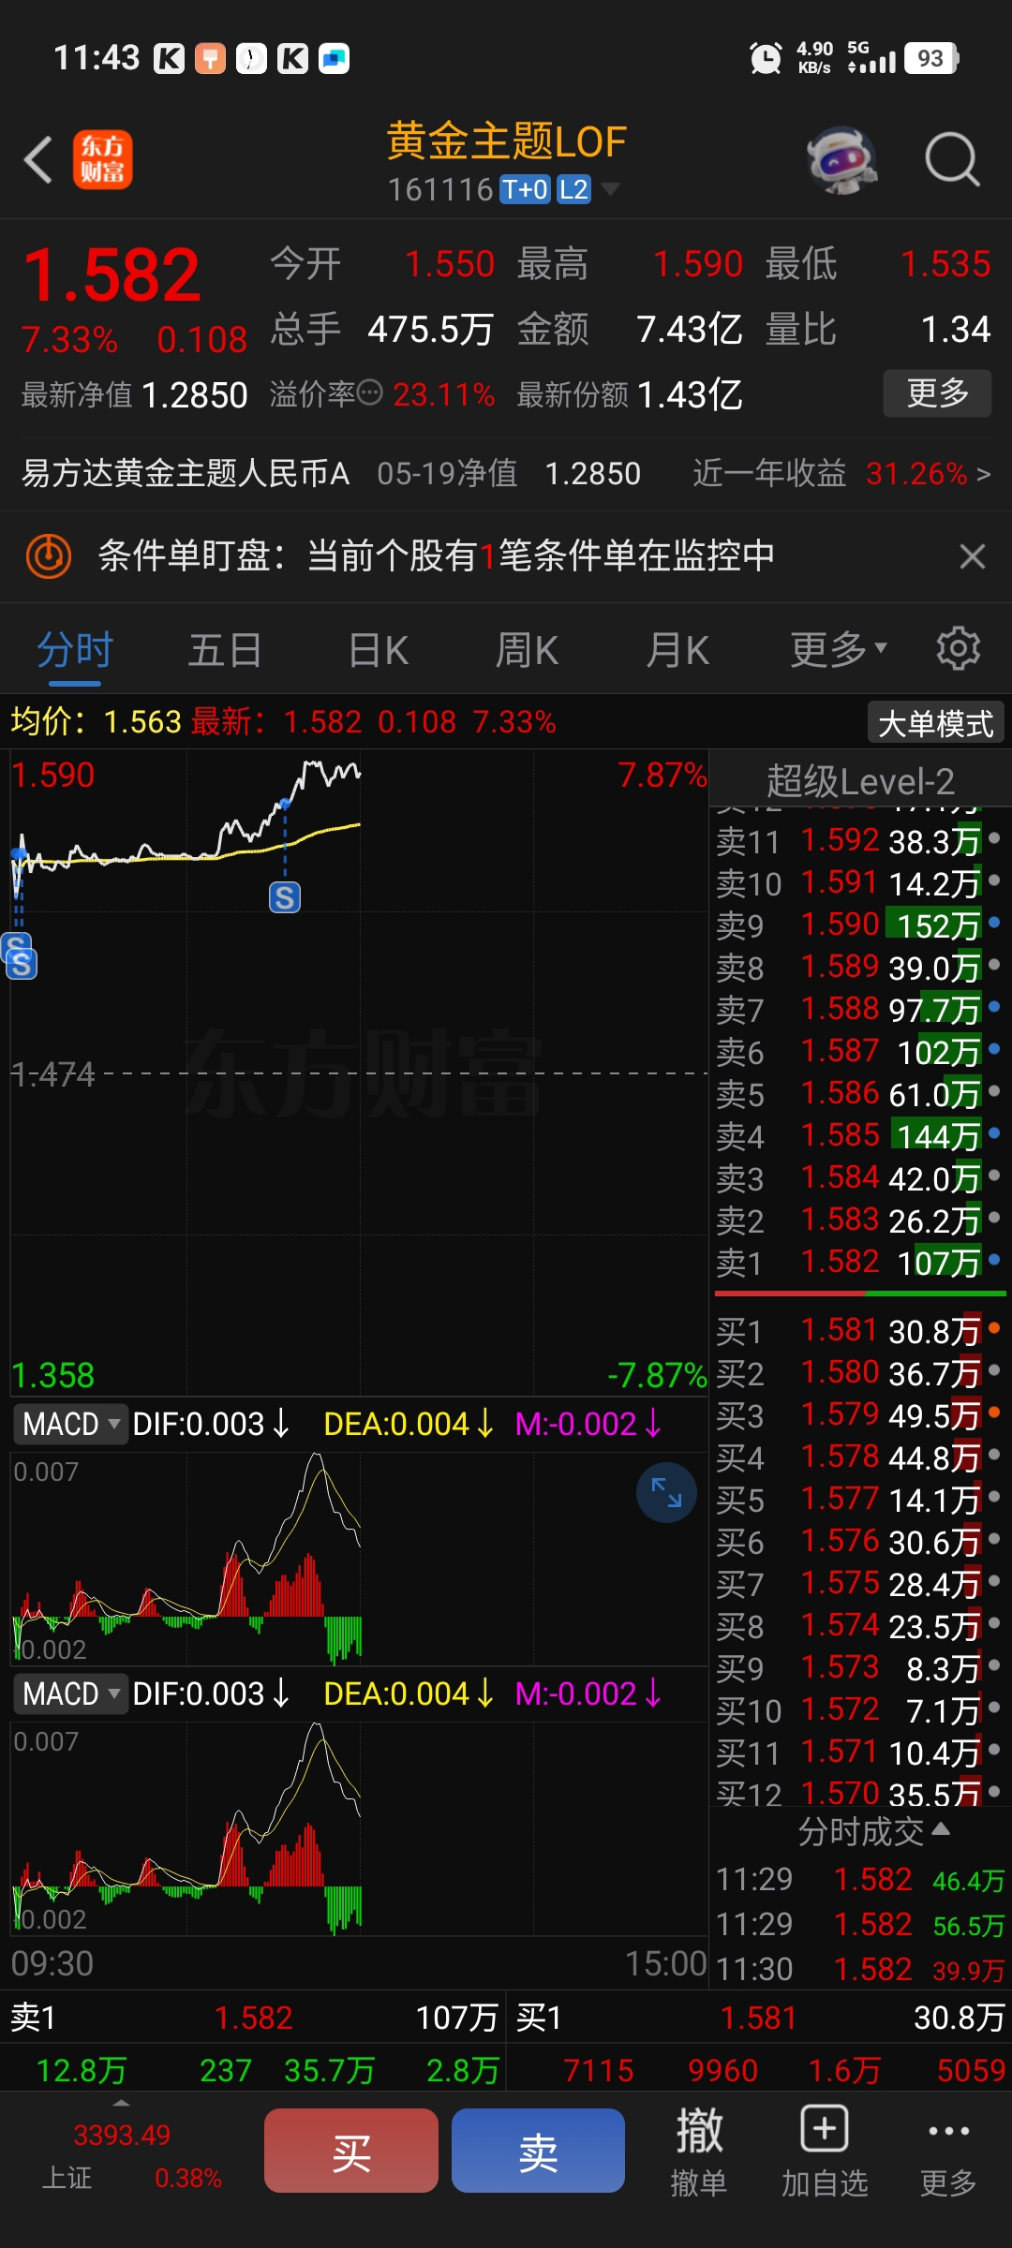The height and width of the screenshot is (2248, 1012).
Task: Tap the 条件单盯盘 target icon
Action: [x=49, y=556]
